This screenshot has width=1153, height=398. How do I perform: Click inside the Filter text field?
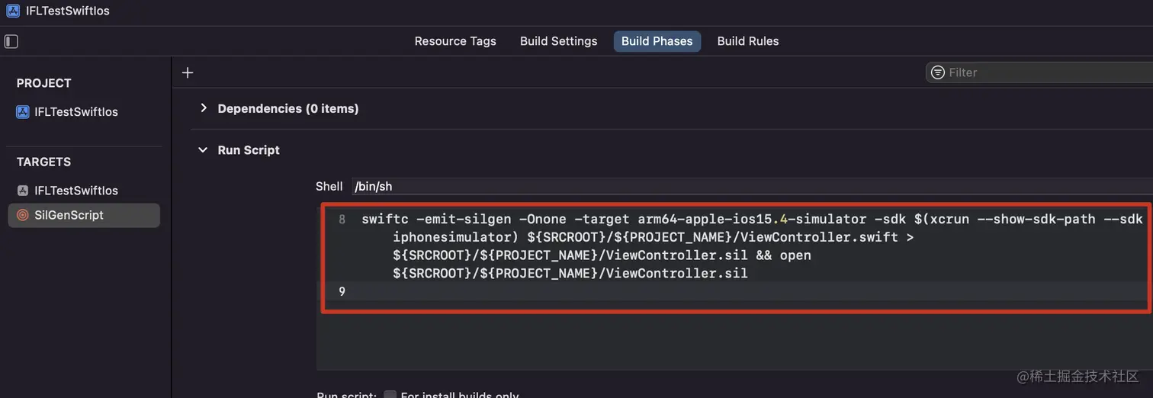(x=1045, y=72)
